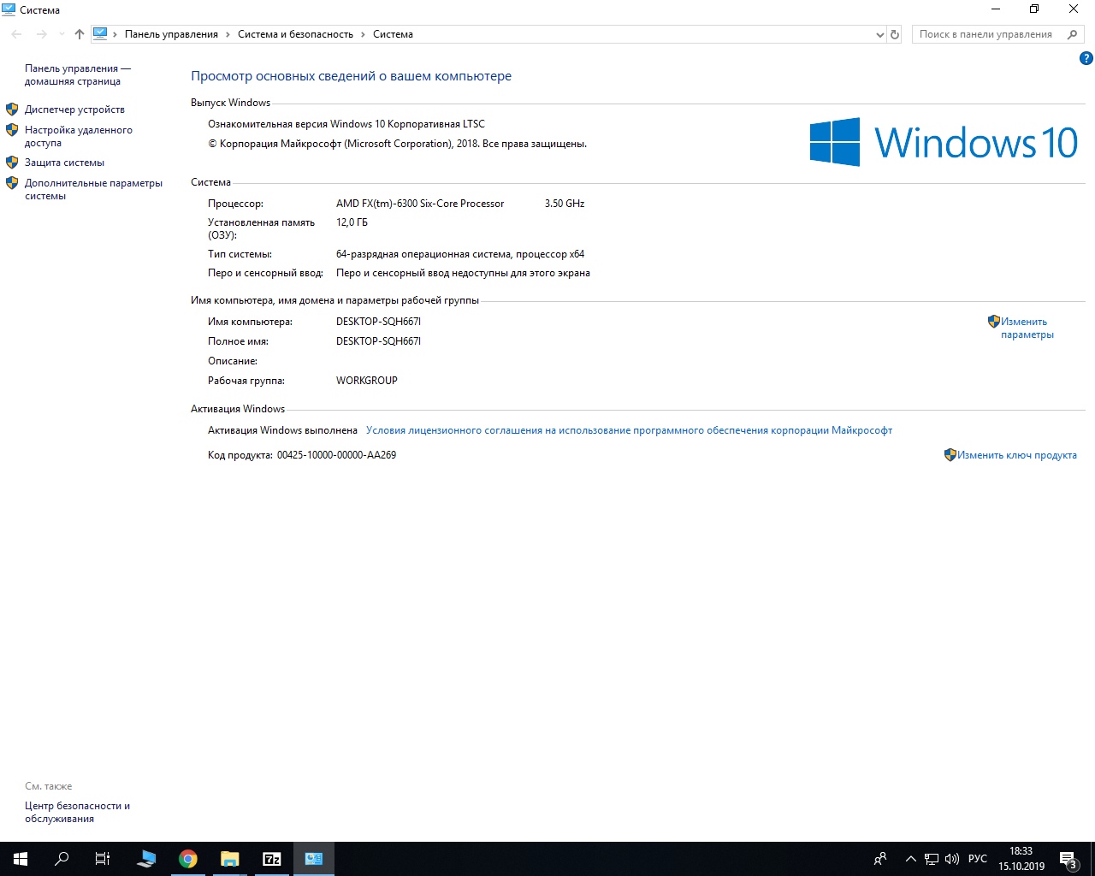
Task: Click the shield icon next to Изменить ключ продукта
Action: 950,455
